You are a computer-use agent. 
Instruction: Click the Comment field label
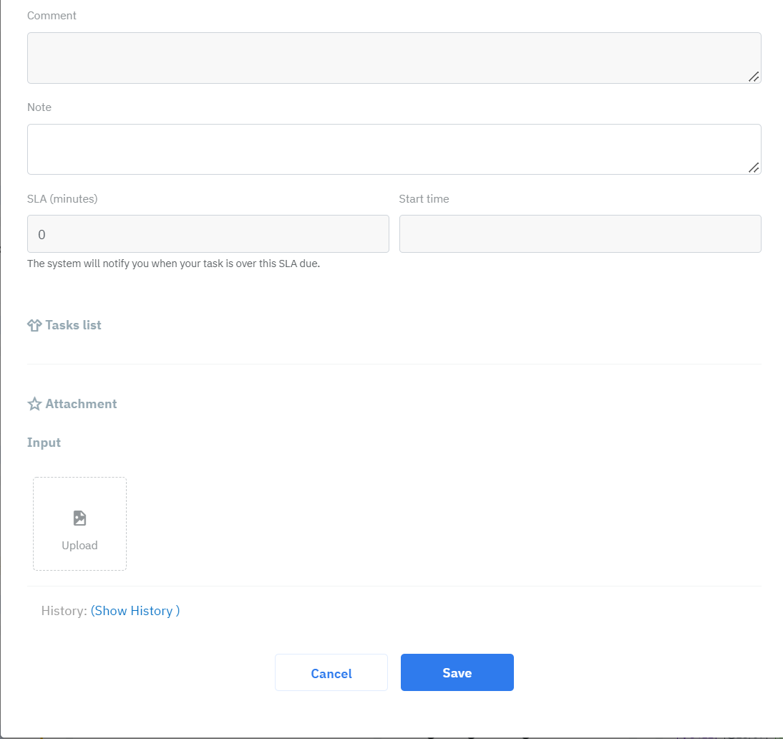tap(52, 16)
